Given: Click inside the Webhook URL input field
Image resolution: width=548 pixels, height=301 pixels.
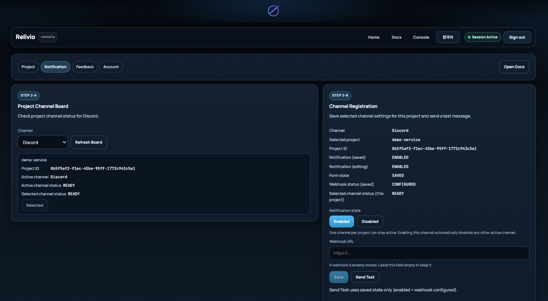Looking at the screenshot, I should coord(429,253).
